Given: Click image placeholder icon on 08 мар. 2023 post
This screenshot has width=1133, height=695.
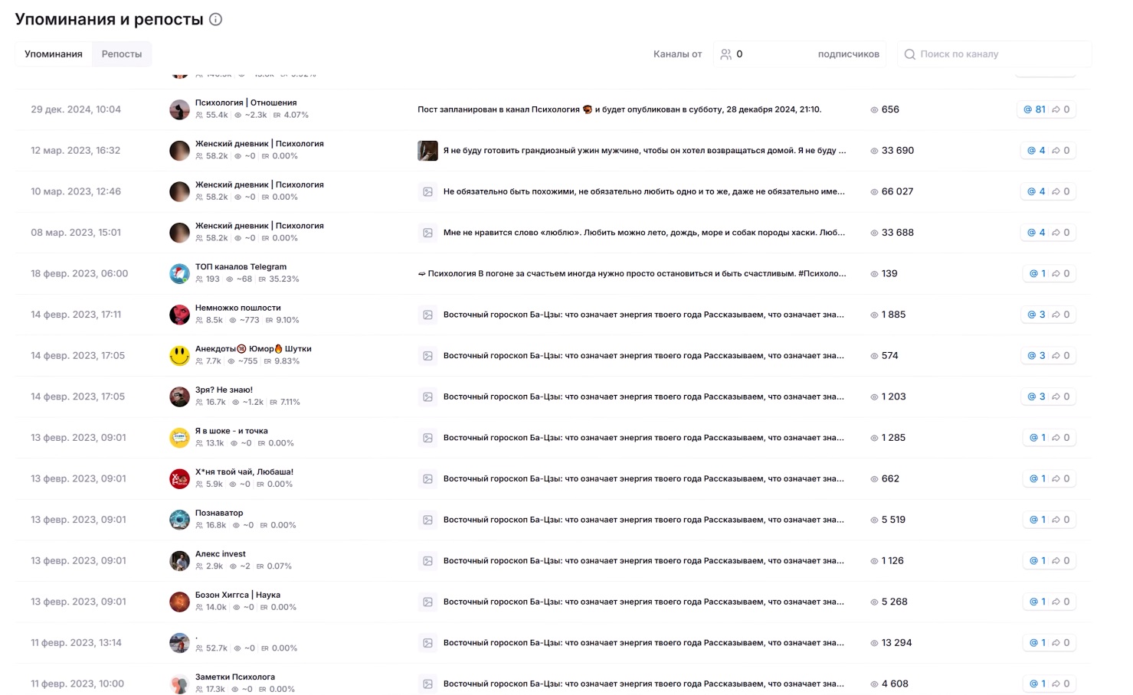Looking at the screenshot, I should (428, 233).
